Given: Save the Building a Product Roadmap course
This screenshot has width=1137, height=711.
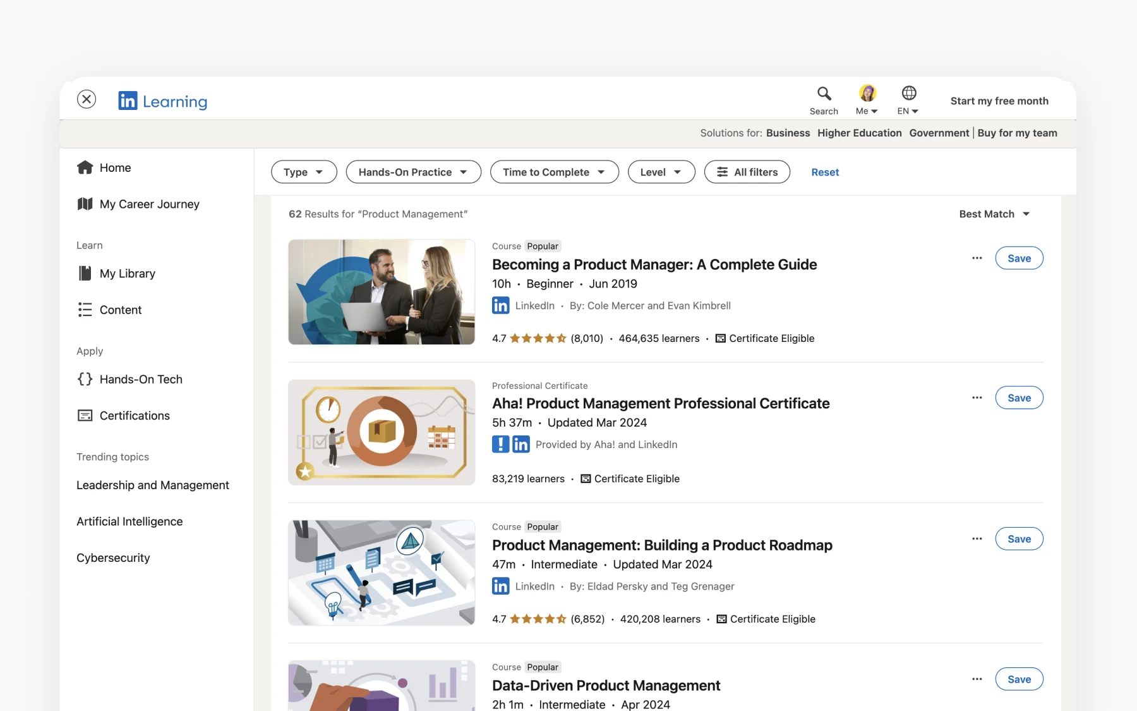Looking at the screenshot, I should click(1019, 538).
